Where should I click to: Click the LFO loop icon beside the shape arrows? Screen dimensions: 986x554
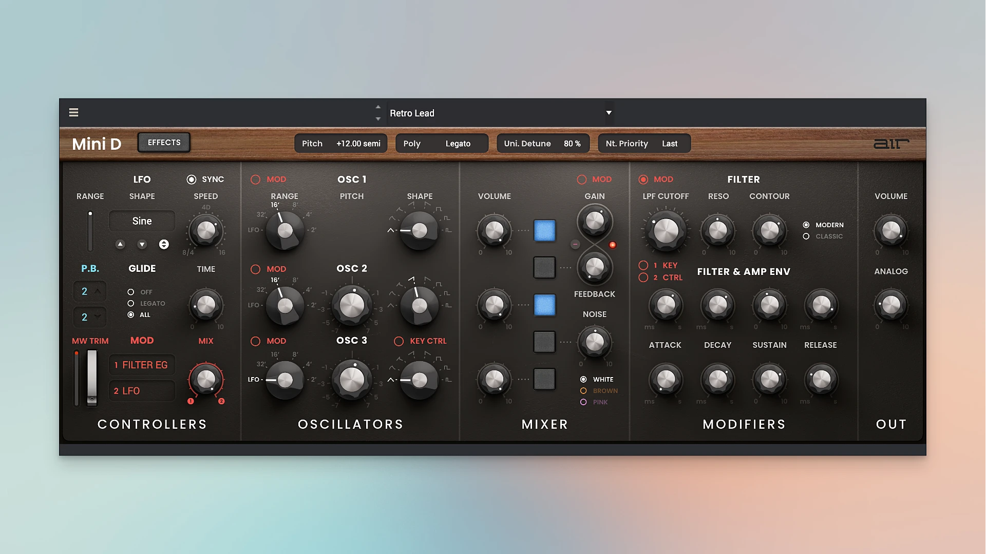tap(164, 245)
